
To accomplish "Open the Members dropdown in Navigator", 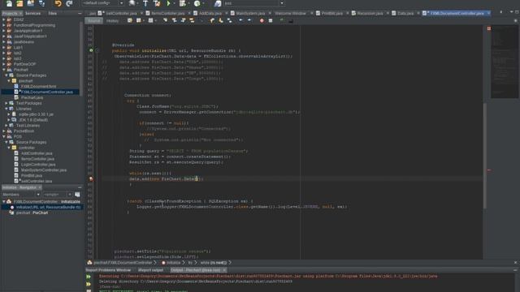I will [21, 195].
